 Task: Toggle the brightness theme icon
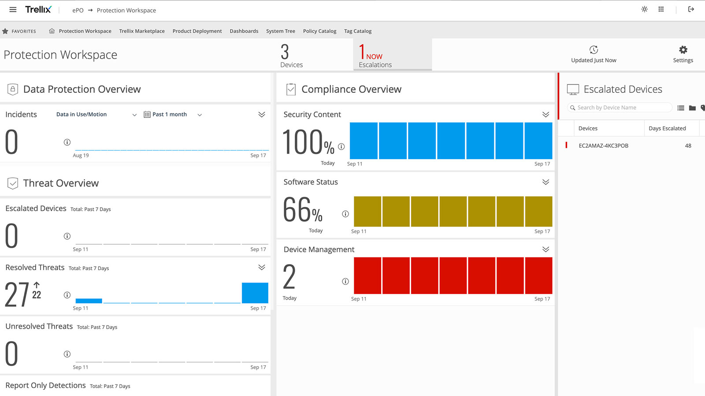point(644,9)
